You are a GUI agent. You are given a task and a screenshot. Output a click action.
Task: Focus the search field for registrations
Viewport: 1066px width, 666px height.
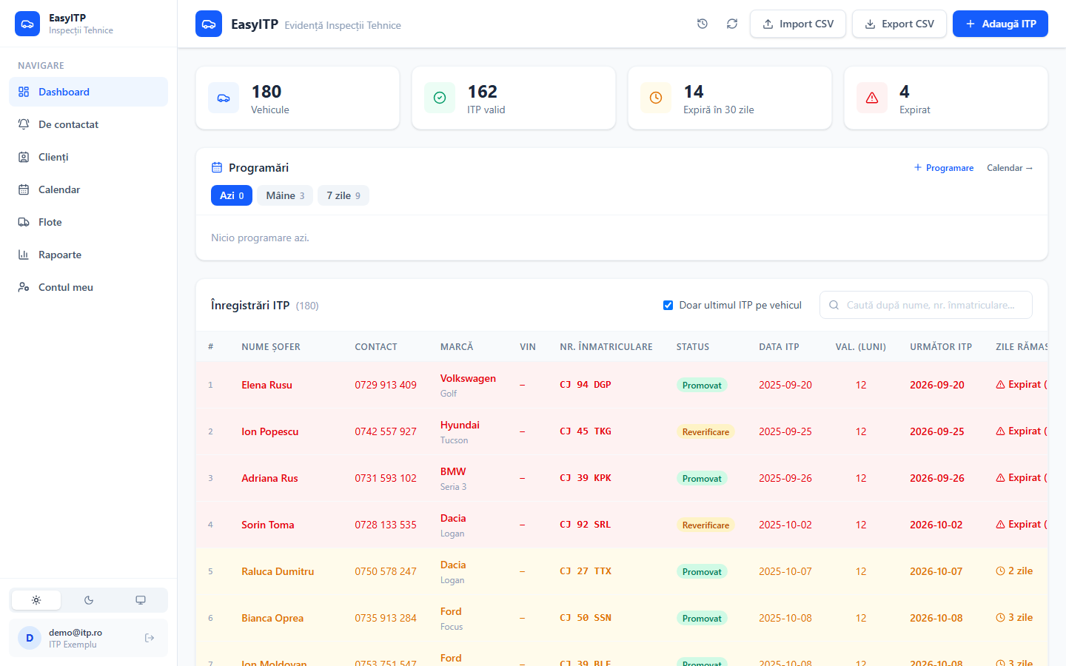pos(926,305)
